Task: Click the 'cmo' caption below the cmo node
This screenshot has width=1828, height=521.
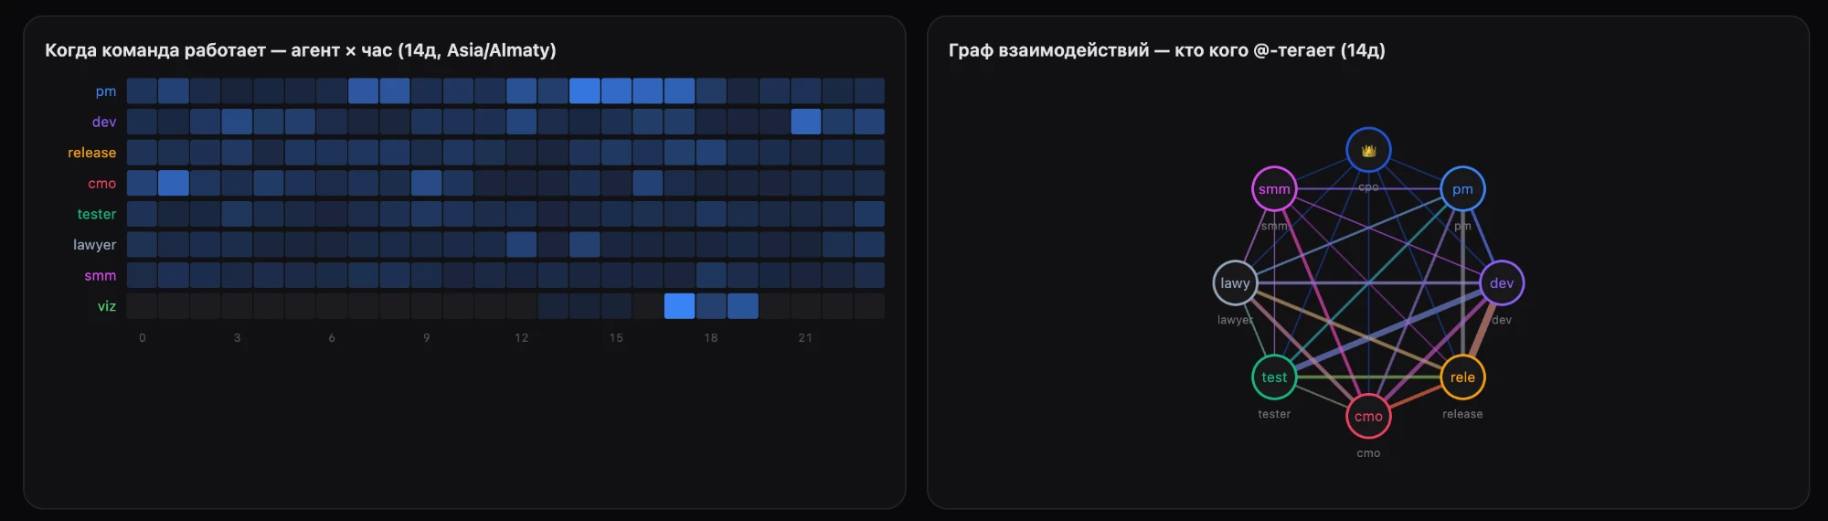Action: point(1368,453)
